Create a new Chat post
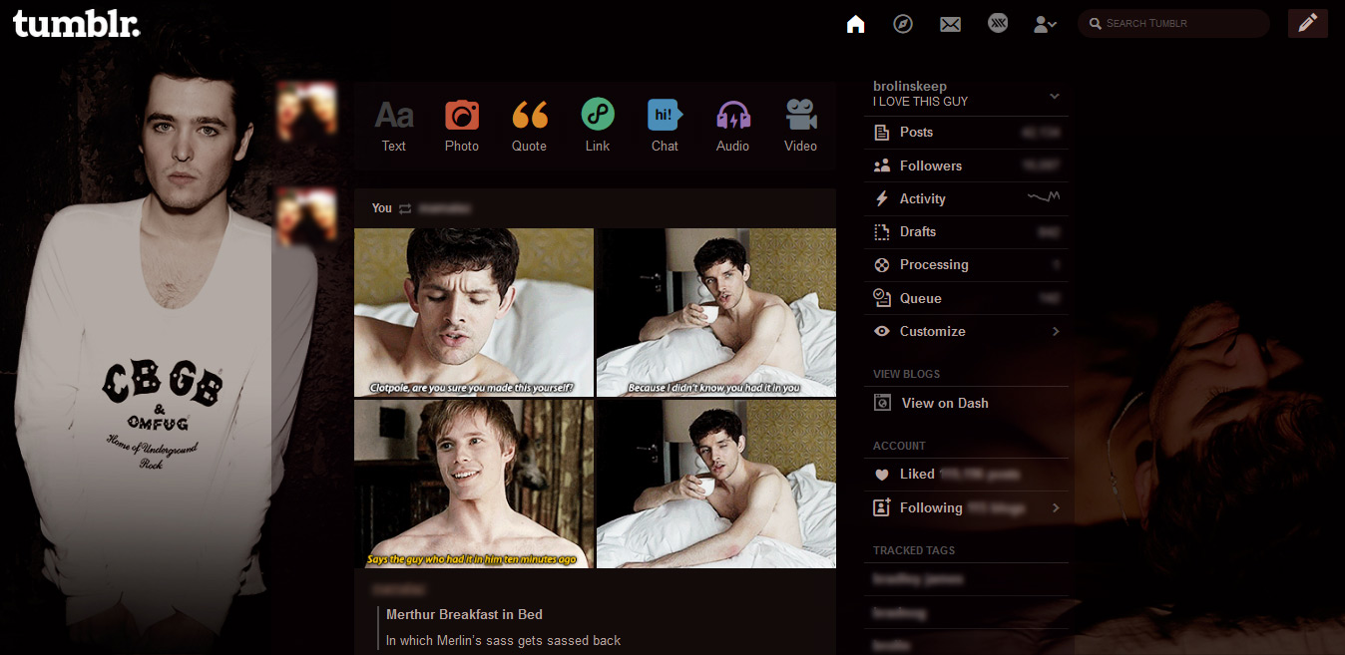Viewport: 1345px width, 655px height. 665,127
